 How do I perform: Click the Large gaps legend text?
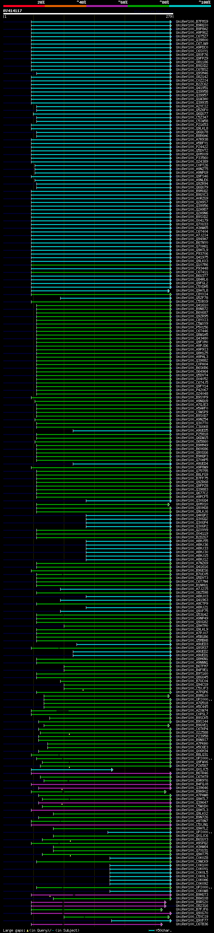(14, 930)
